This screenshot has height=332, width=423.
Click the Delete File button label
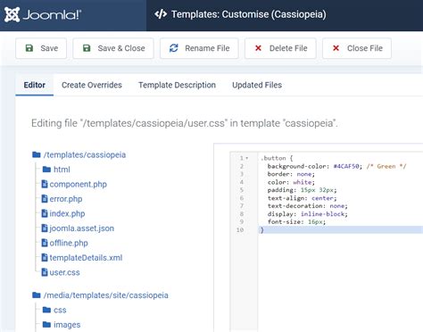pos(288,48)
